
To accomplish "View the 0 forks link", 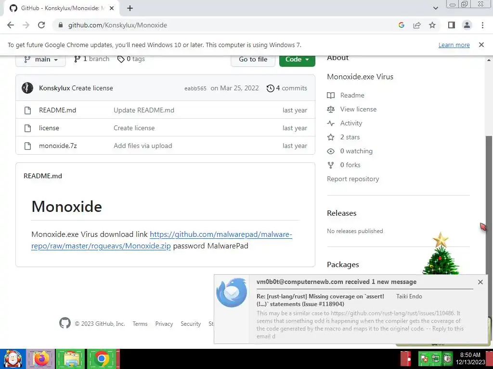I will 344,165.
